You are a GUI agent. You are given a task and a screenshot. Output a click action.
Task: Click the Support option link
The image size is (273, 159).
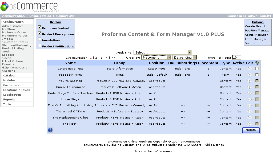pos(251,43)
